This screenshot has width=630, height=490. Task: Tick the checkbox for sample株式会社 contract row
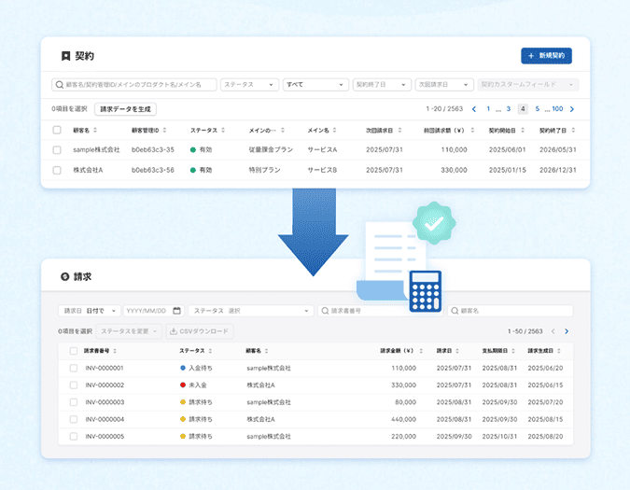click(57, 149)
